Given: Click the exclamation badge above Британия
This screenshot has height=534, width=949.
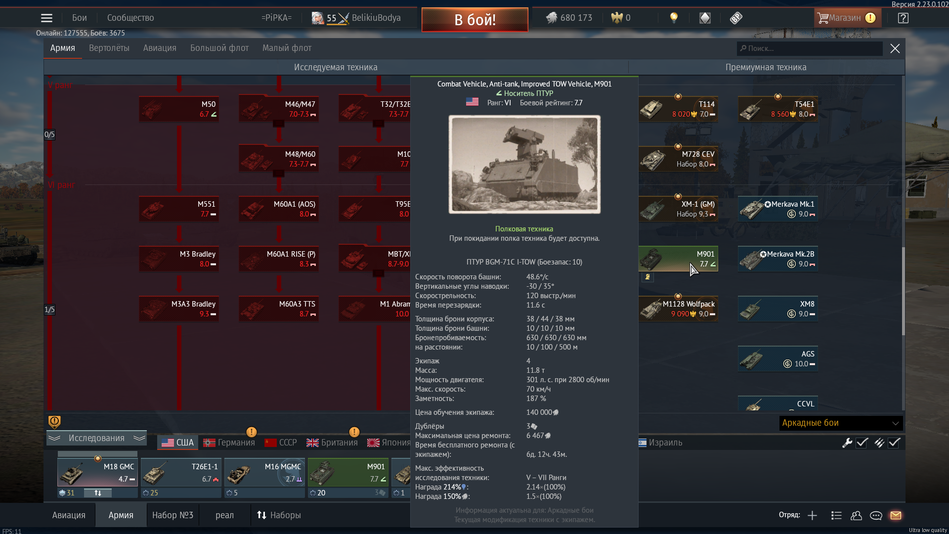Looking at the screenshot, I should click(354, 432).
